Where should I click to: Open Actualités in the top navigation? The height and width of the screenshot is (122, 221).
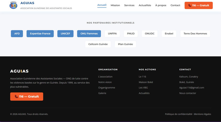[145, 5]
